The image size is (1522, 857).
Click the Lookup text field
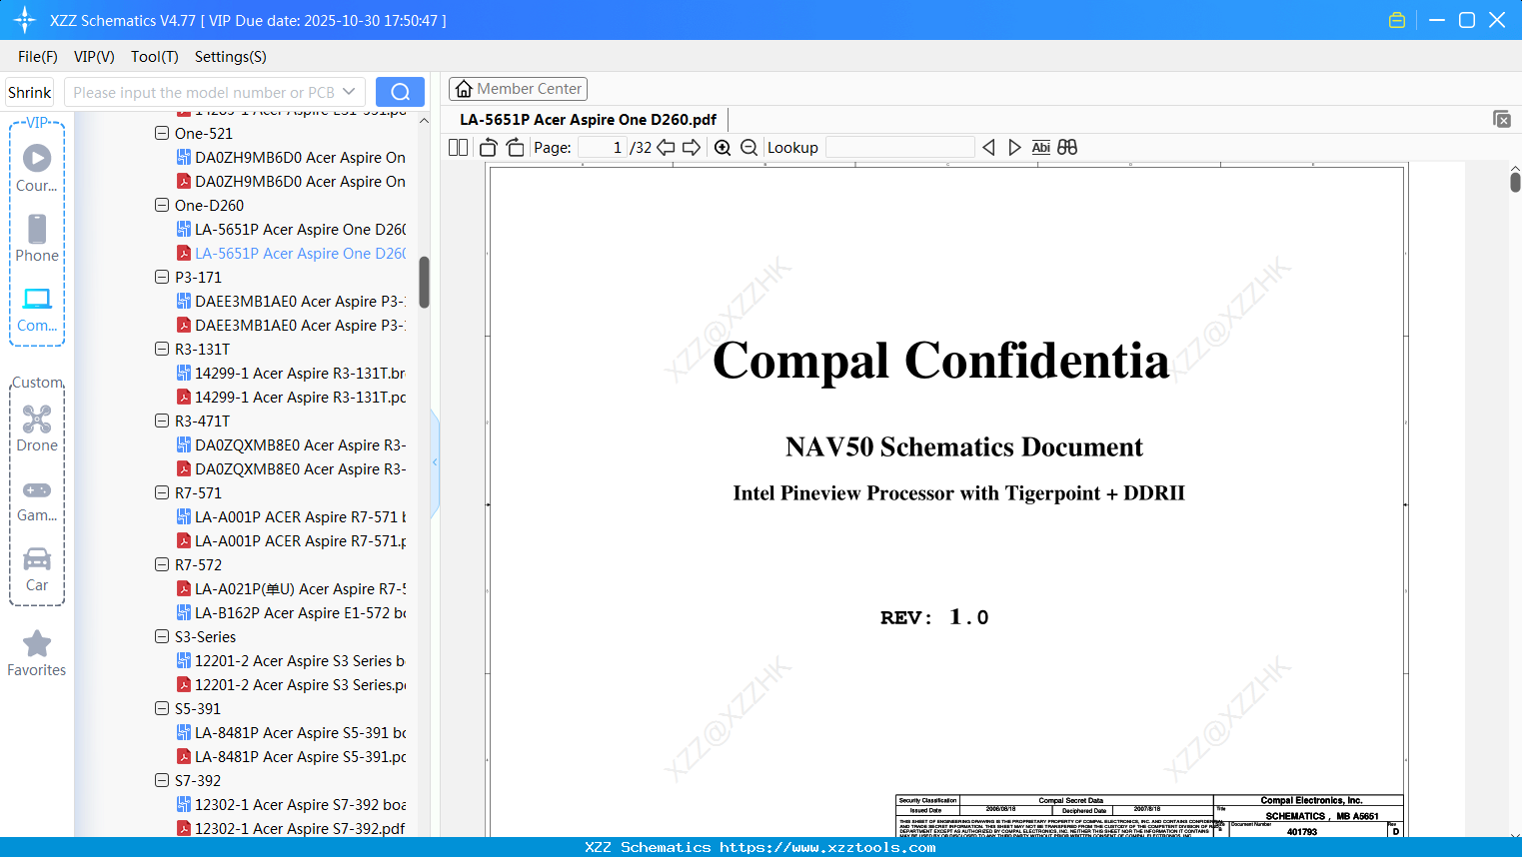[x=899, y=148]
